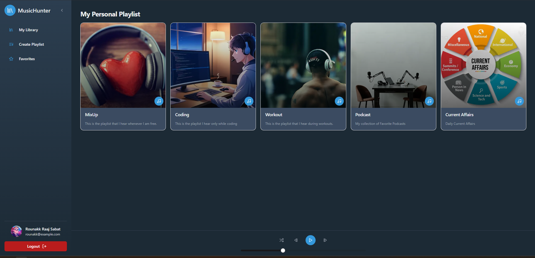This screenshot has width=535, height=258.
Task: Click the red Logout button
Action: click(36, 246)
